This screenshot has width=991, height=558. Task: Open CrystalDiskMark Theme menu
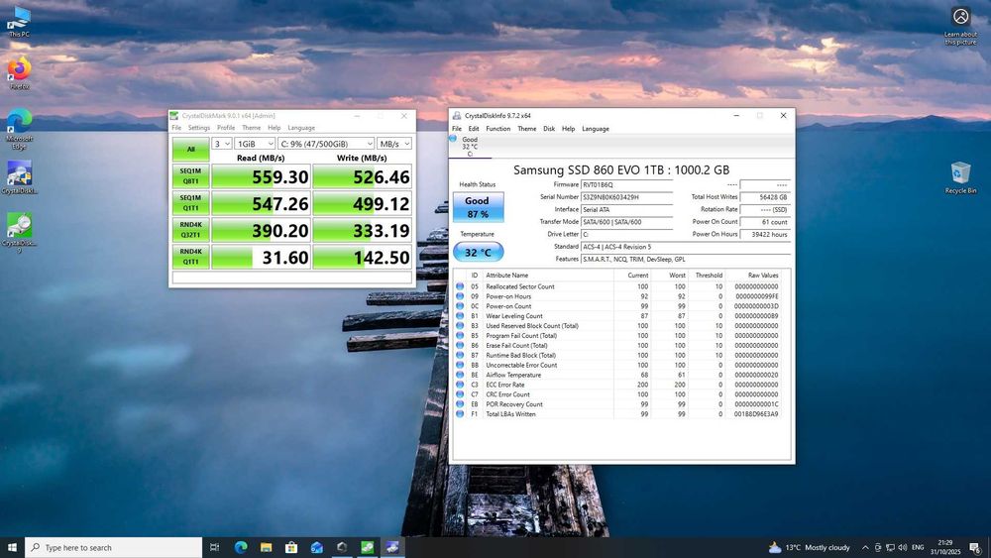tap(251, 128)
